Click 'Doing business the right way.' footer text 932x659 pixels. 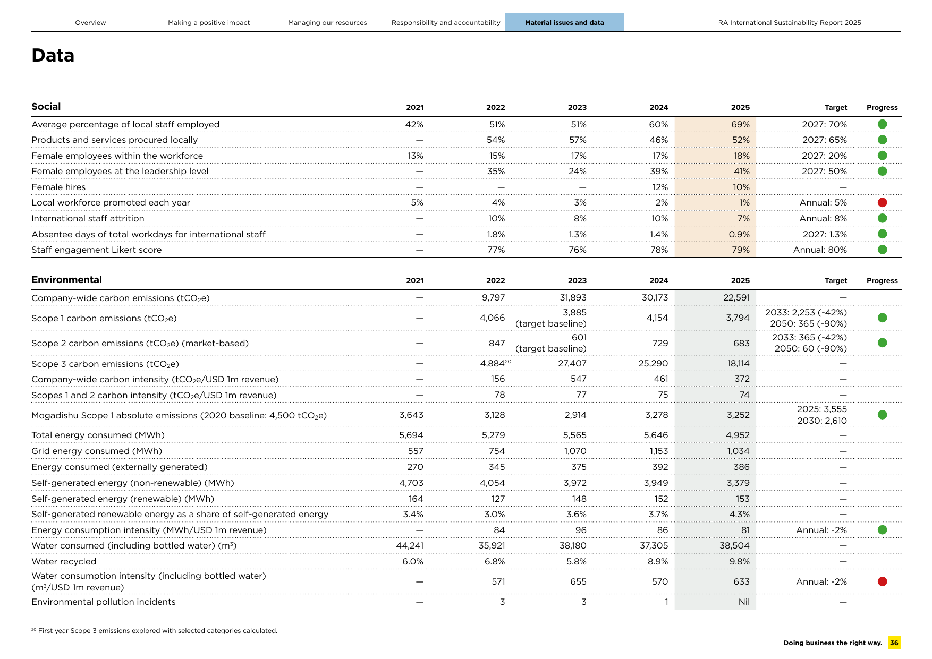[833, 643]
